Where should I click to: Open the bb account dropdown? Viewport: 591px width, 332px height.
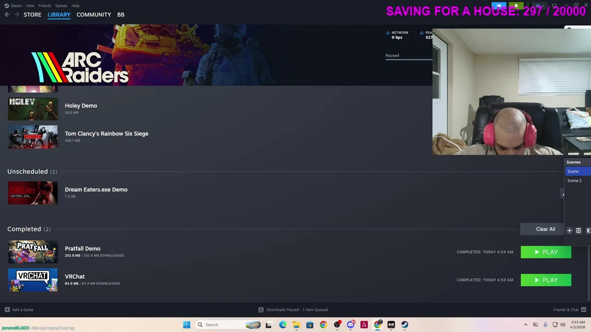538,6
